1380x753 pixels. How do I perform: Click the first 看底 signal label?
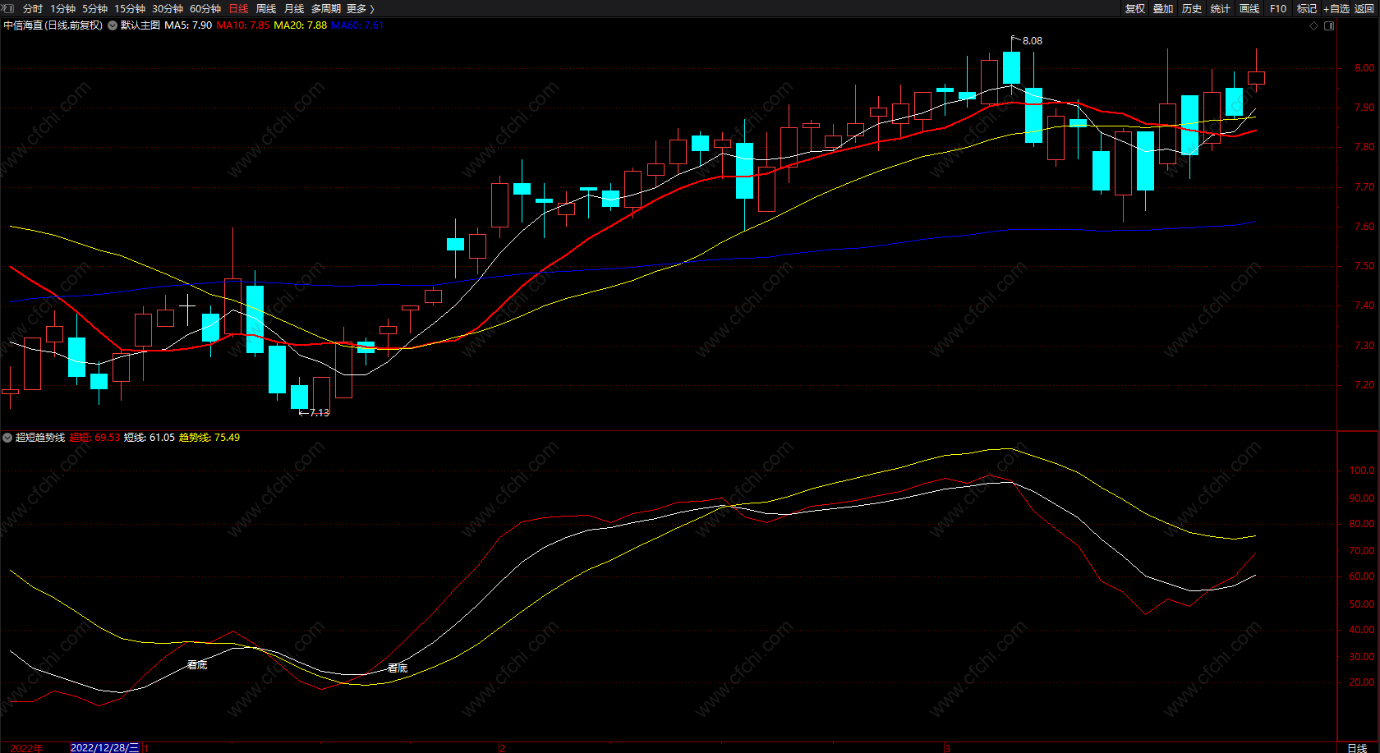click(x=197, y=665)
